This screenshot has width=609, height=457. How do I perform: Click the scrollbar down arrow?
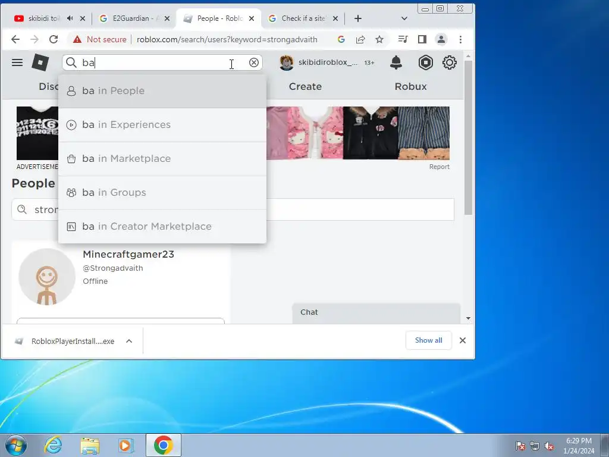(469, 318)
